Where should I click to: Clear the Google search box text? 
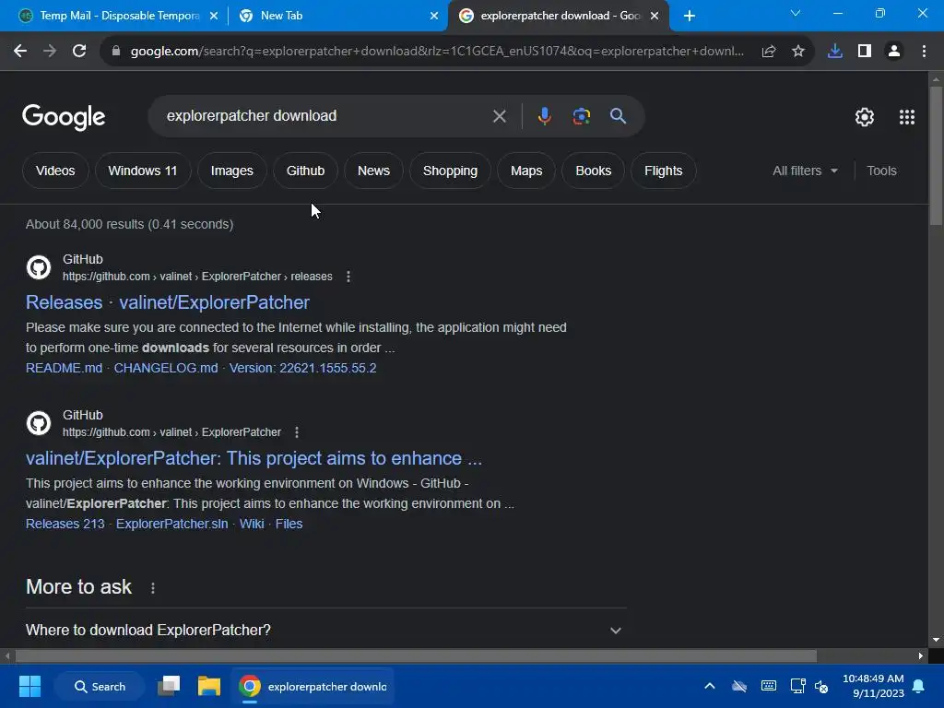click(x=499, y=116)
